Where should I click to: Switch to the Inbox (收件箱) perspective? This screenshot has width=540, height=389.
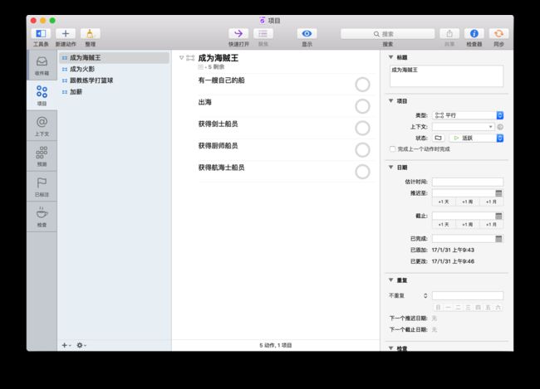42,66
